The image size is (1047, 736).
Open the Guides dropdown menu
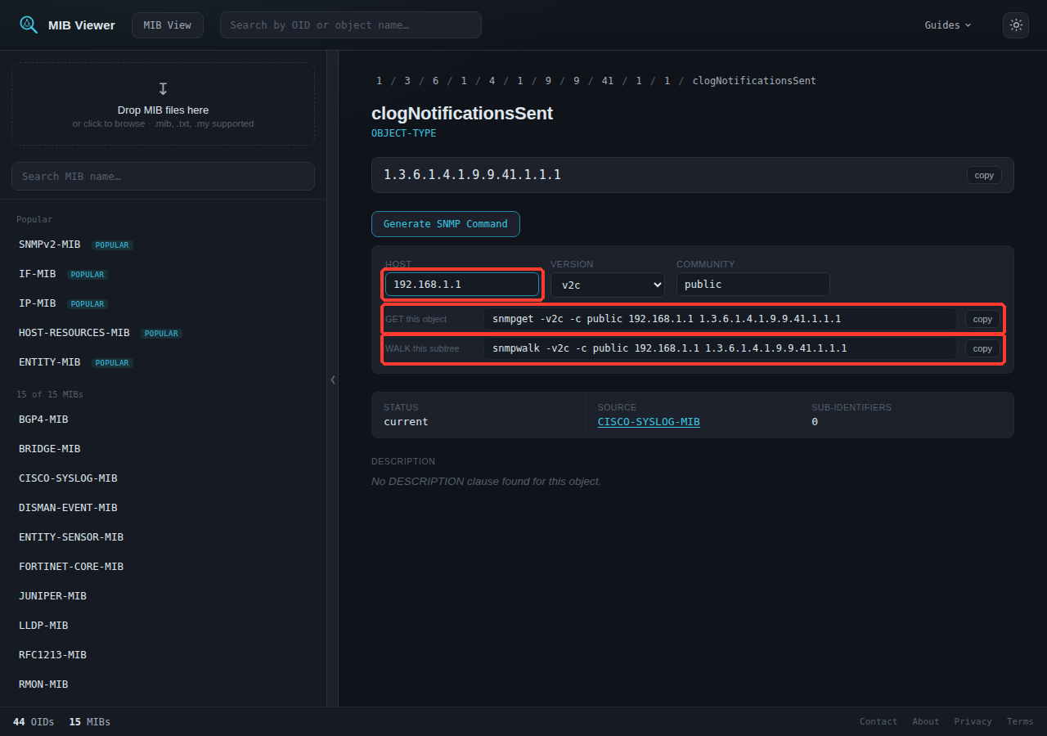(948, 25)
